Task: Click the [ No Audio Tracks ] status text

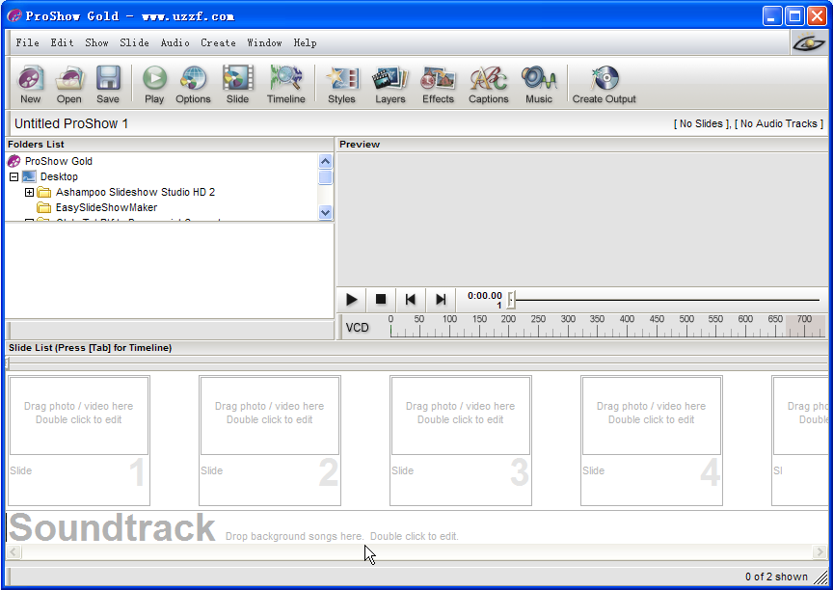Action: [779, 123]
